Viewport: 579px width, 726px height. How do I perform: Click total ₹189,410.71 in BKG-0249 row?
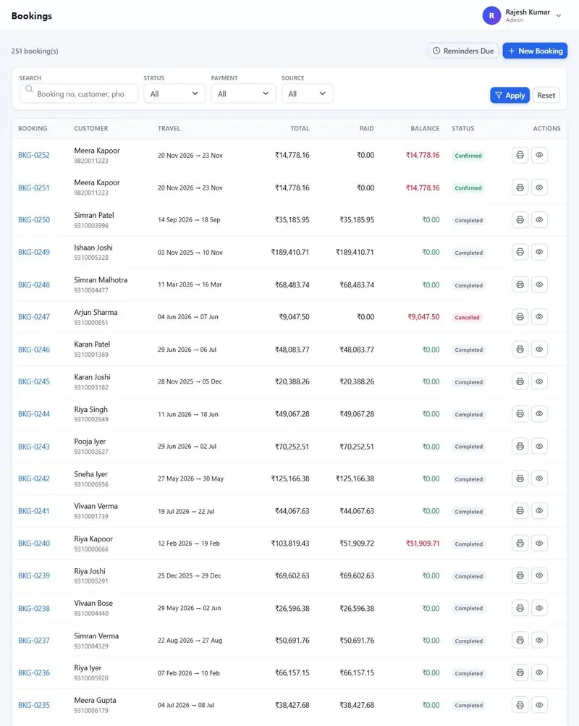coord(290,252)
